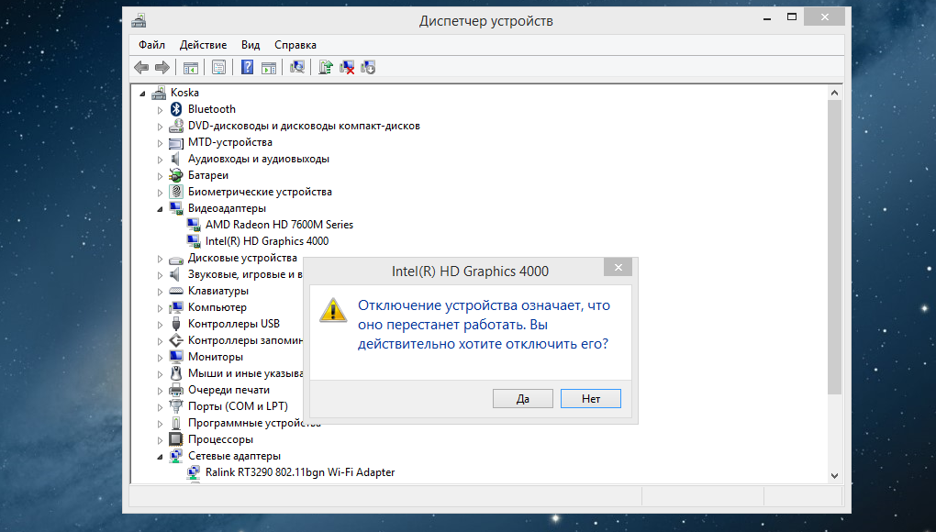Select the Koska computer name row
The width and height of the screenshot is (936, 532).
184,93
